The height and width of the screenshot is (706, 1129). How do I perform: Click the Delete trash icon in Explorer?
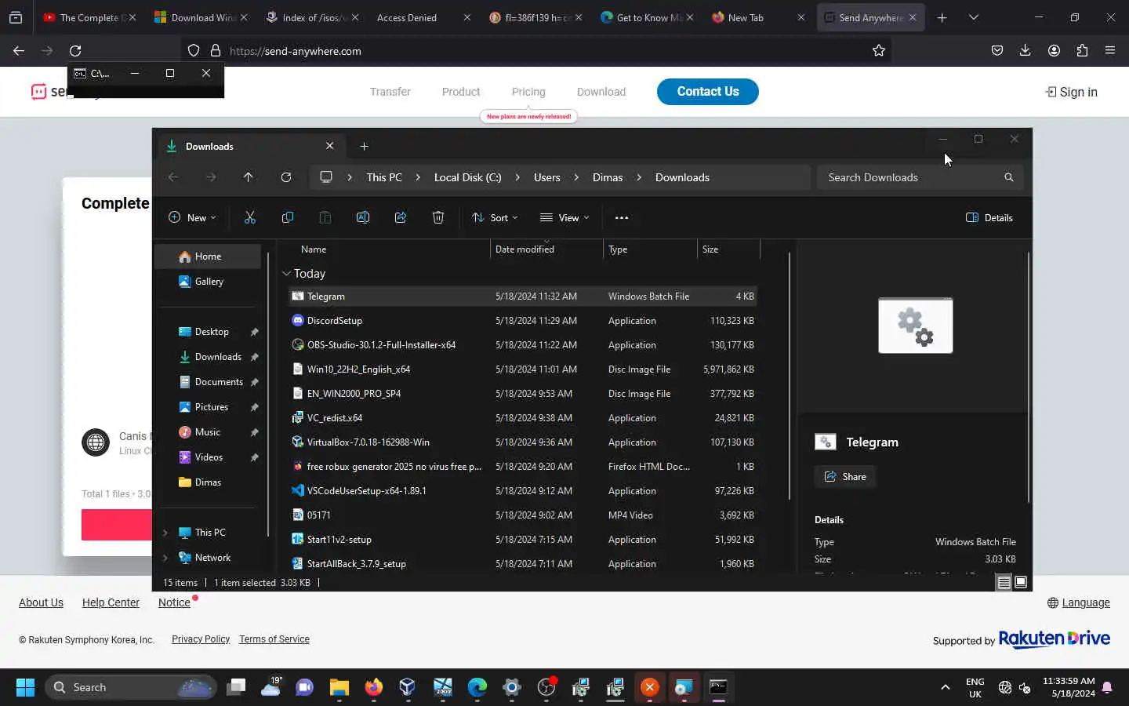pos(438,217)
